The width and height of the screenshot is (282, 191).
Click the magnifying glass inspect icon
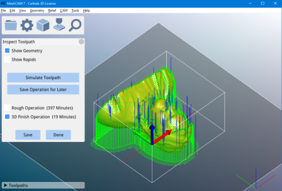(75, 25)
